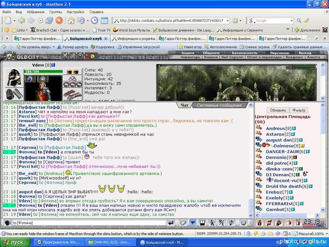Image resolution: width=329 pixels, height=247 pixels.
Task: Click the round clock icon on OLDCITY bar
Action: pyautogui.click(x=80, y=56)
